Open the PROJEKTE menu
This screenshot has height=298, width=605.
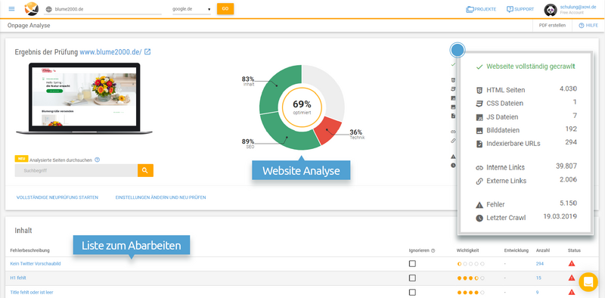481,9
